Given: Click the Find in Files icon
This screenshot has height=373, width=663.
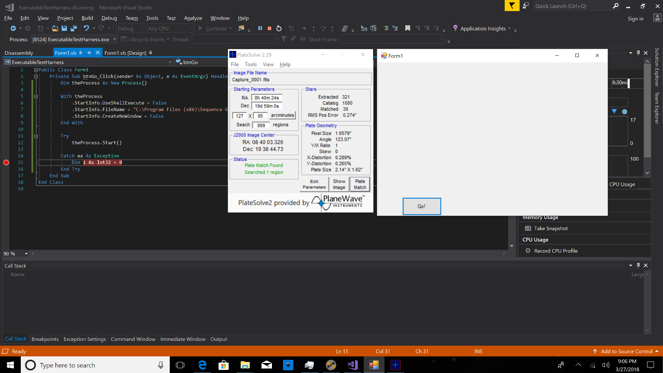Looking at the screenshot, I should [241, 28].
